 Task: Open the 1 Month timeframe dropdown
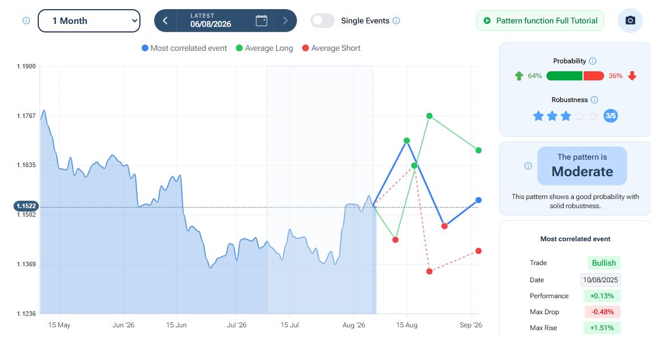click(89, 21)
